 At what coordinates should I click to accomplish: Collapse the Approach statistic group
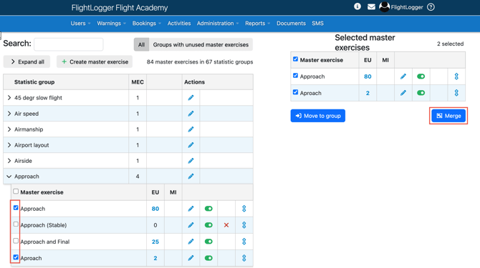[9, 177]
